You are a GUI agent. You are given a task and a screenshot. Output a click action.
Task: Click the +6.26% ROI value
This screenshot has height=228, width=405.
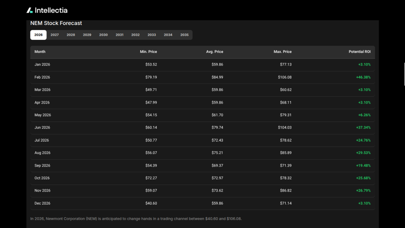click(364, 115)
